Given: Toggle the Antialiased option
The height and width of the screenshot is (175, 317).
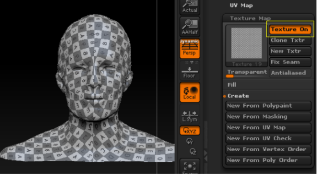Looking at the screenshot, I should pyautogui.click(x=290, y=73).
